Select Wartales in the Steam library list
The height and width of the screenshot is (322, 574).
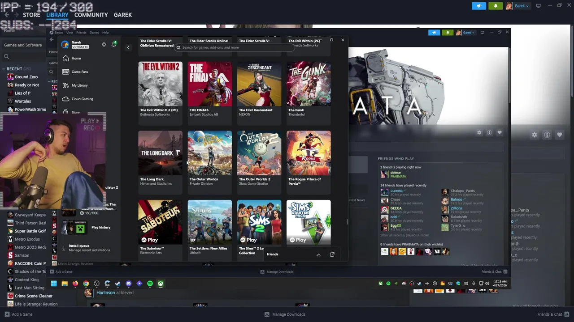tap(23, 101)
